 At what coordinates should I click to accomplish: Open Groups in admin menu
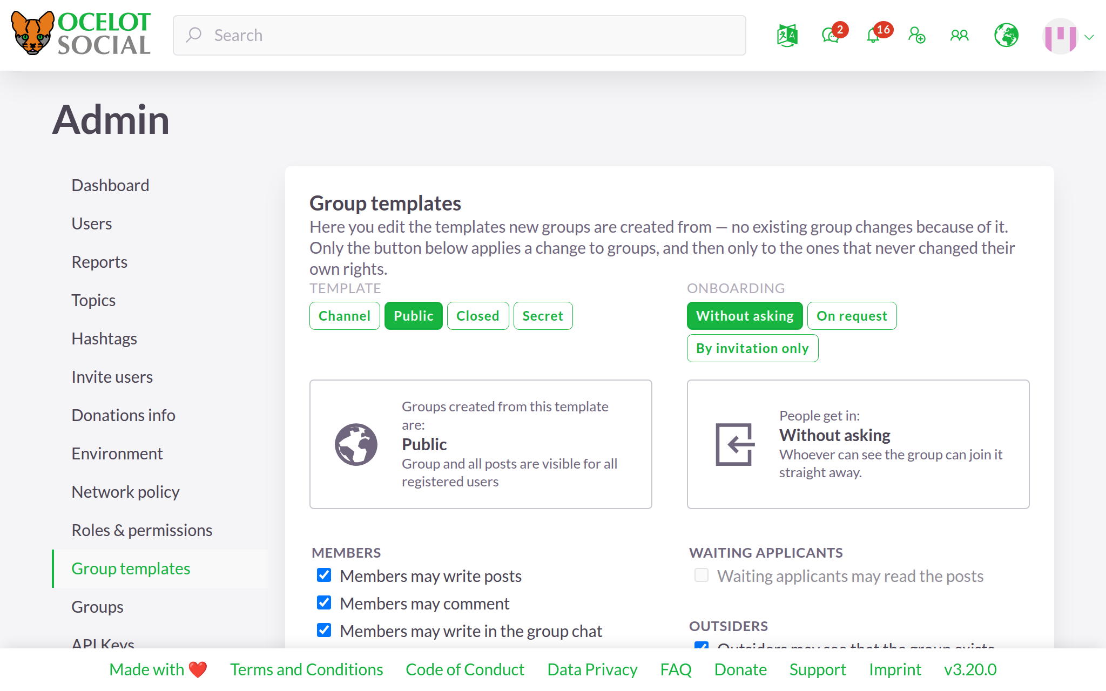pyautogui.click(x=160, y=607)
